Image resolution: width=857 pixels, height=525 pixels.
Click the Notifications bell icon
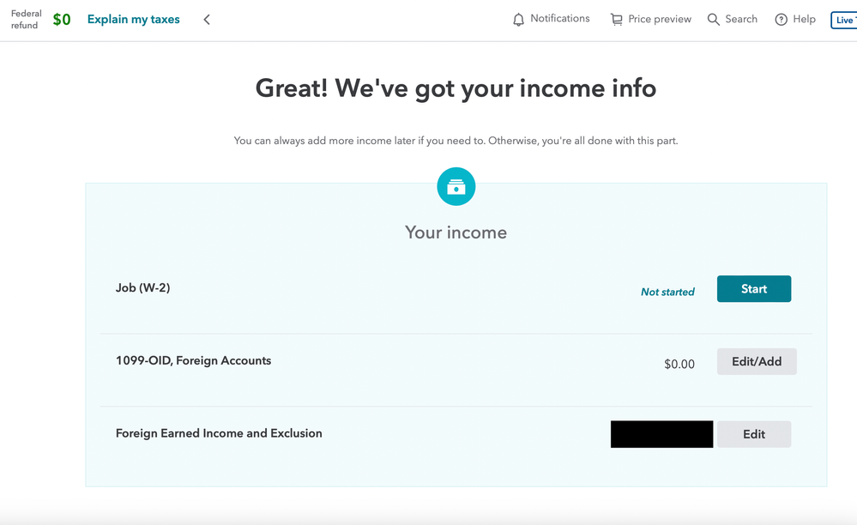point(518,20)
